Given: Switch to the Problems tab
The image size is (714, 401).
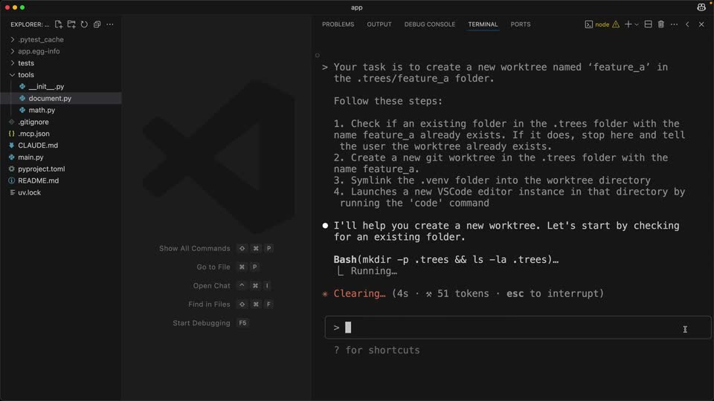Looking at the screenshot, I should [x=338, y=25].
